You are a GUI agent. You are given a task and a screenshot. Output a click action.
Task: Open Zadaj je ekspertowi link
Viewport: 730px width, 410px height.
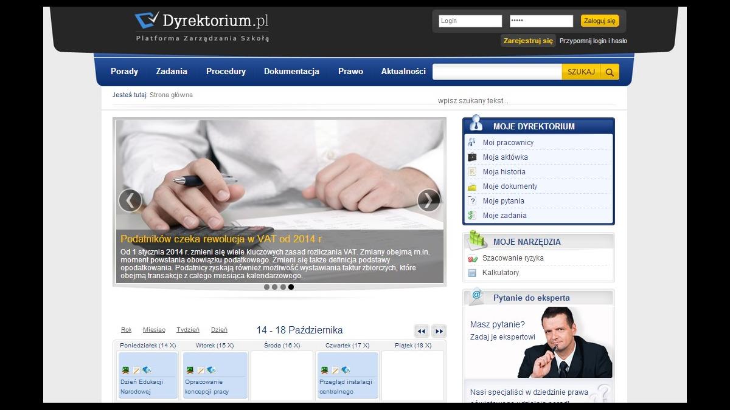click(502, 337)
